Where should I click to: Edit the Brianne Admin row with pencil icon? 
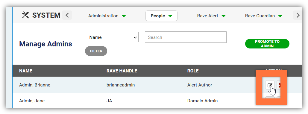[x=270, y=85]
